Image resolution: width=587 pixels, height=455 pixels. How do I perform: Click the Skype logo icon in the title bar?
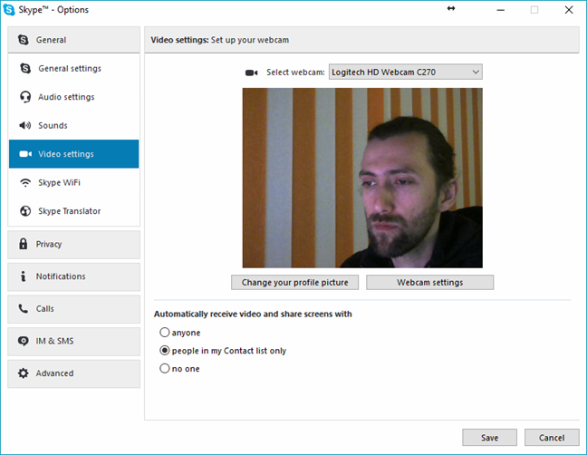(x=9, y=10)
